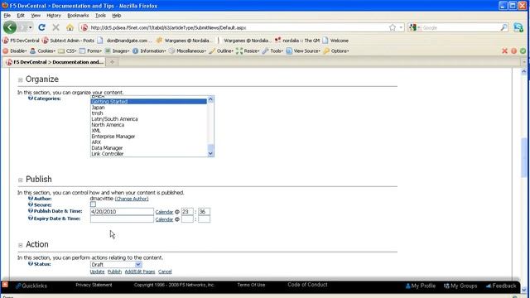
Task: Click the red X developer toolbar icon
Action: pyautogui.click(x=504, y=51)
